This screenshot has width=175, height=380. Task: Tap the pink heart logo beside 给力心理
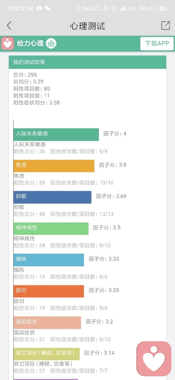8,43
